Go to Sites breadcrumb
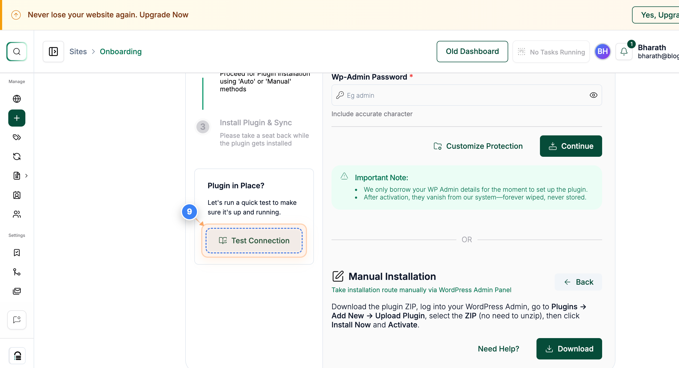This screenshot has width=679, height=368. click(x=78, y=52)
